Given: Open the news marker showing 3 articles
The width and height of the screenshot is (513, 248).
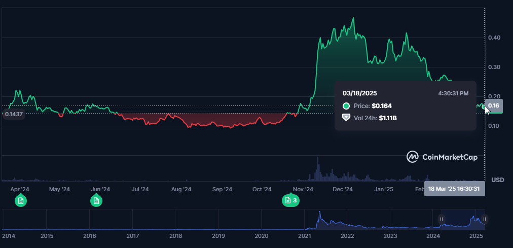Looking at the screenshot, I should tap(290, 200).
